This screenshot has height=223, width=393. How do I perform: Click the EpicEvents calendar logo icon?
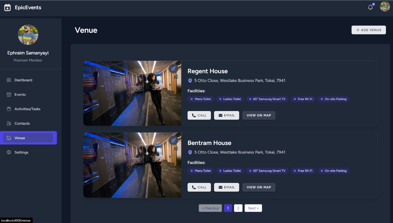[7, 7]
